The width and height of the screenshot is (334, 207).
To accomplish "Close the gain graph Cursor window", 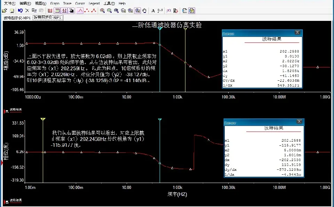I will tap(297, 32).
